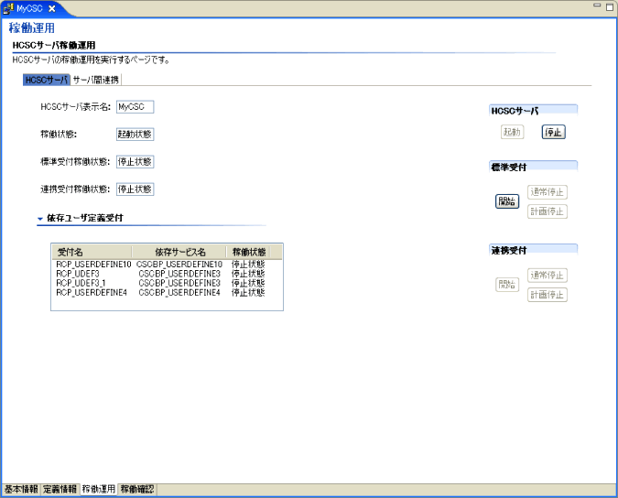The width and height of the screenshot is (618, 498).
Task: Open the 定義情報 bottom tab
Action: click(x=60, y=490)
